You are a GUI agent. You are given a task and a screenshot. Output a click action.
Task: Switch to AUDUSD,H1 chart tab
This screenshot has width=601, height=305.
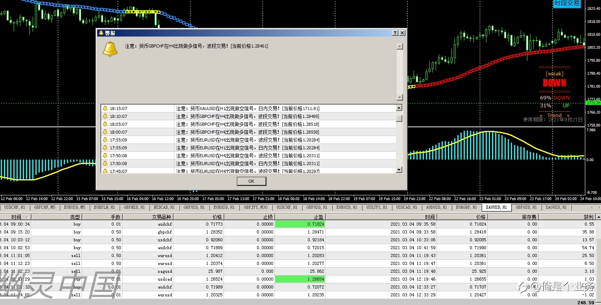click(436, 207)
